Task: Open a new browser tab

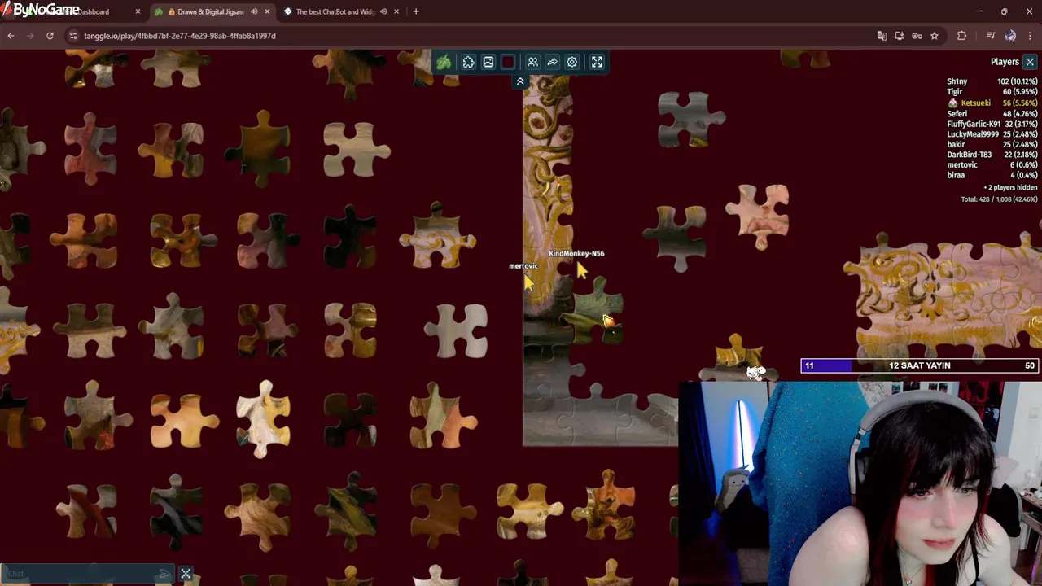Action: [x=416, y=11]
